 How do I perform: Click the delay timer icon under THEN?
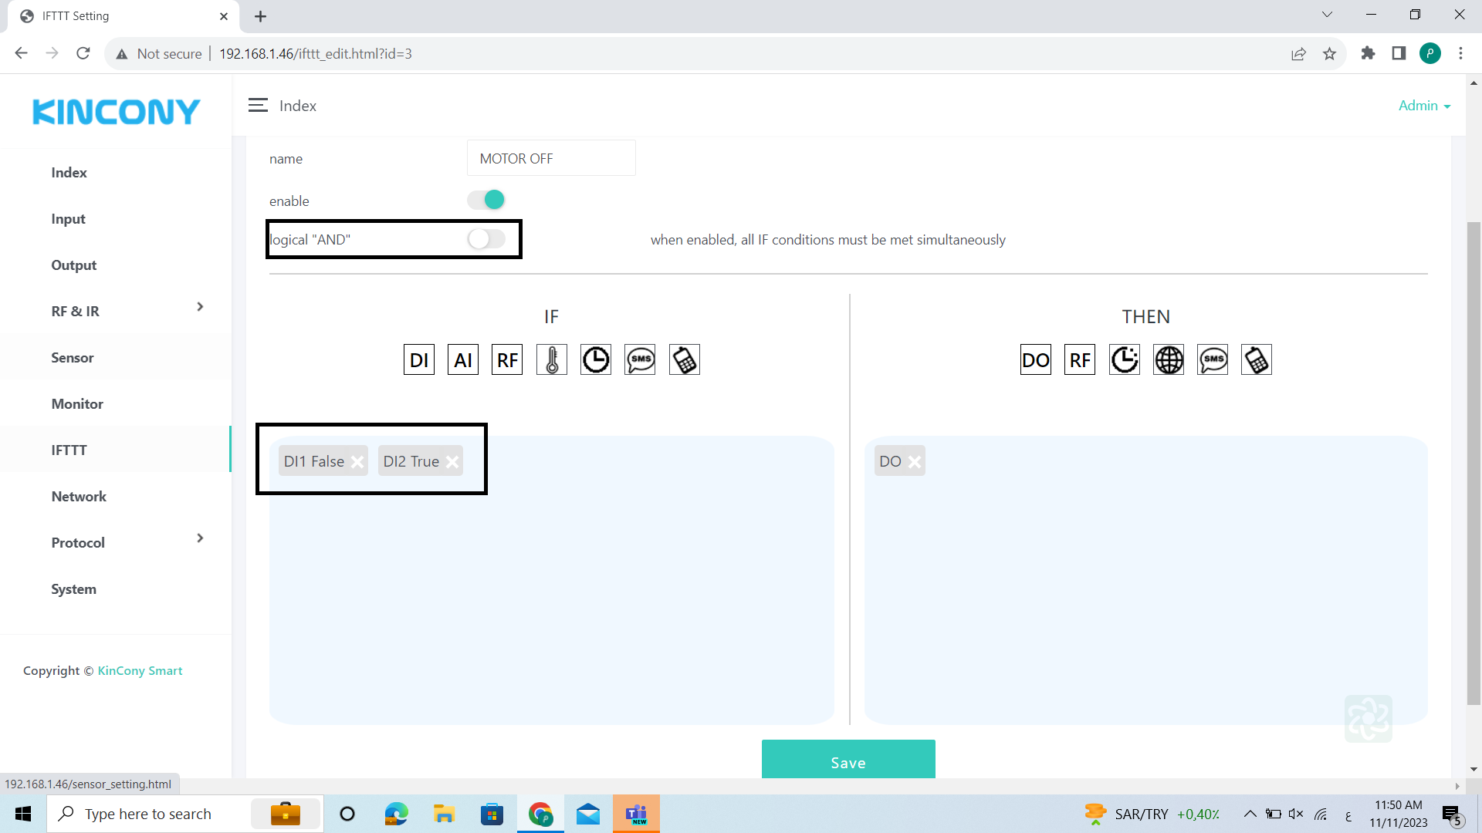(1124, 360)
